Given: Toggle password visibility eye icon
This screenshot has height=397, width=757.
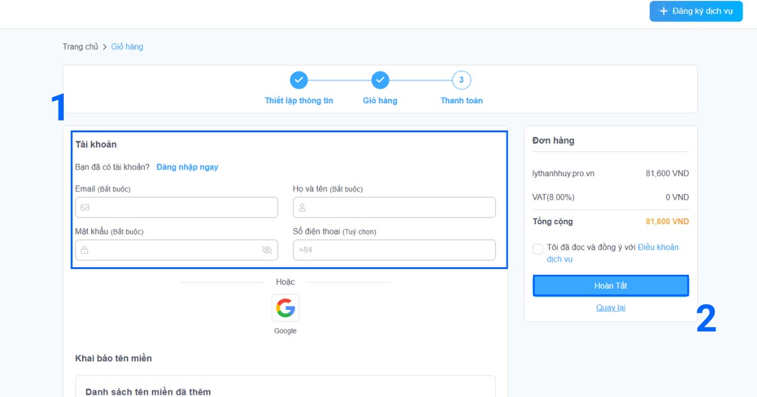Looking at the screenshot, I should 267,250.
